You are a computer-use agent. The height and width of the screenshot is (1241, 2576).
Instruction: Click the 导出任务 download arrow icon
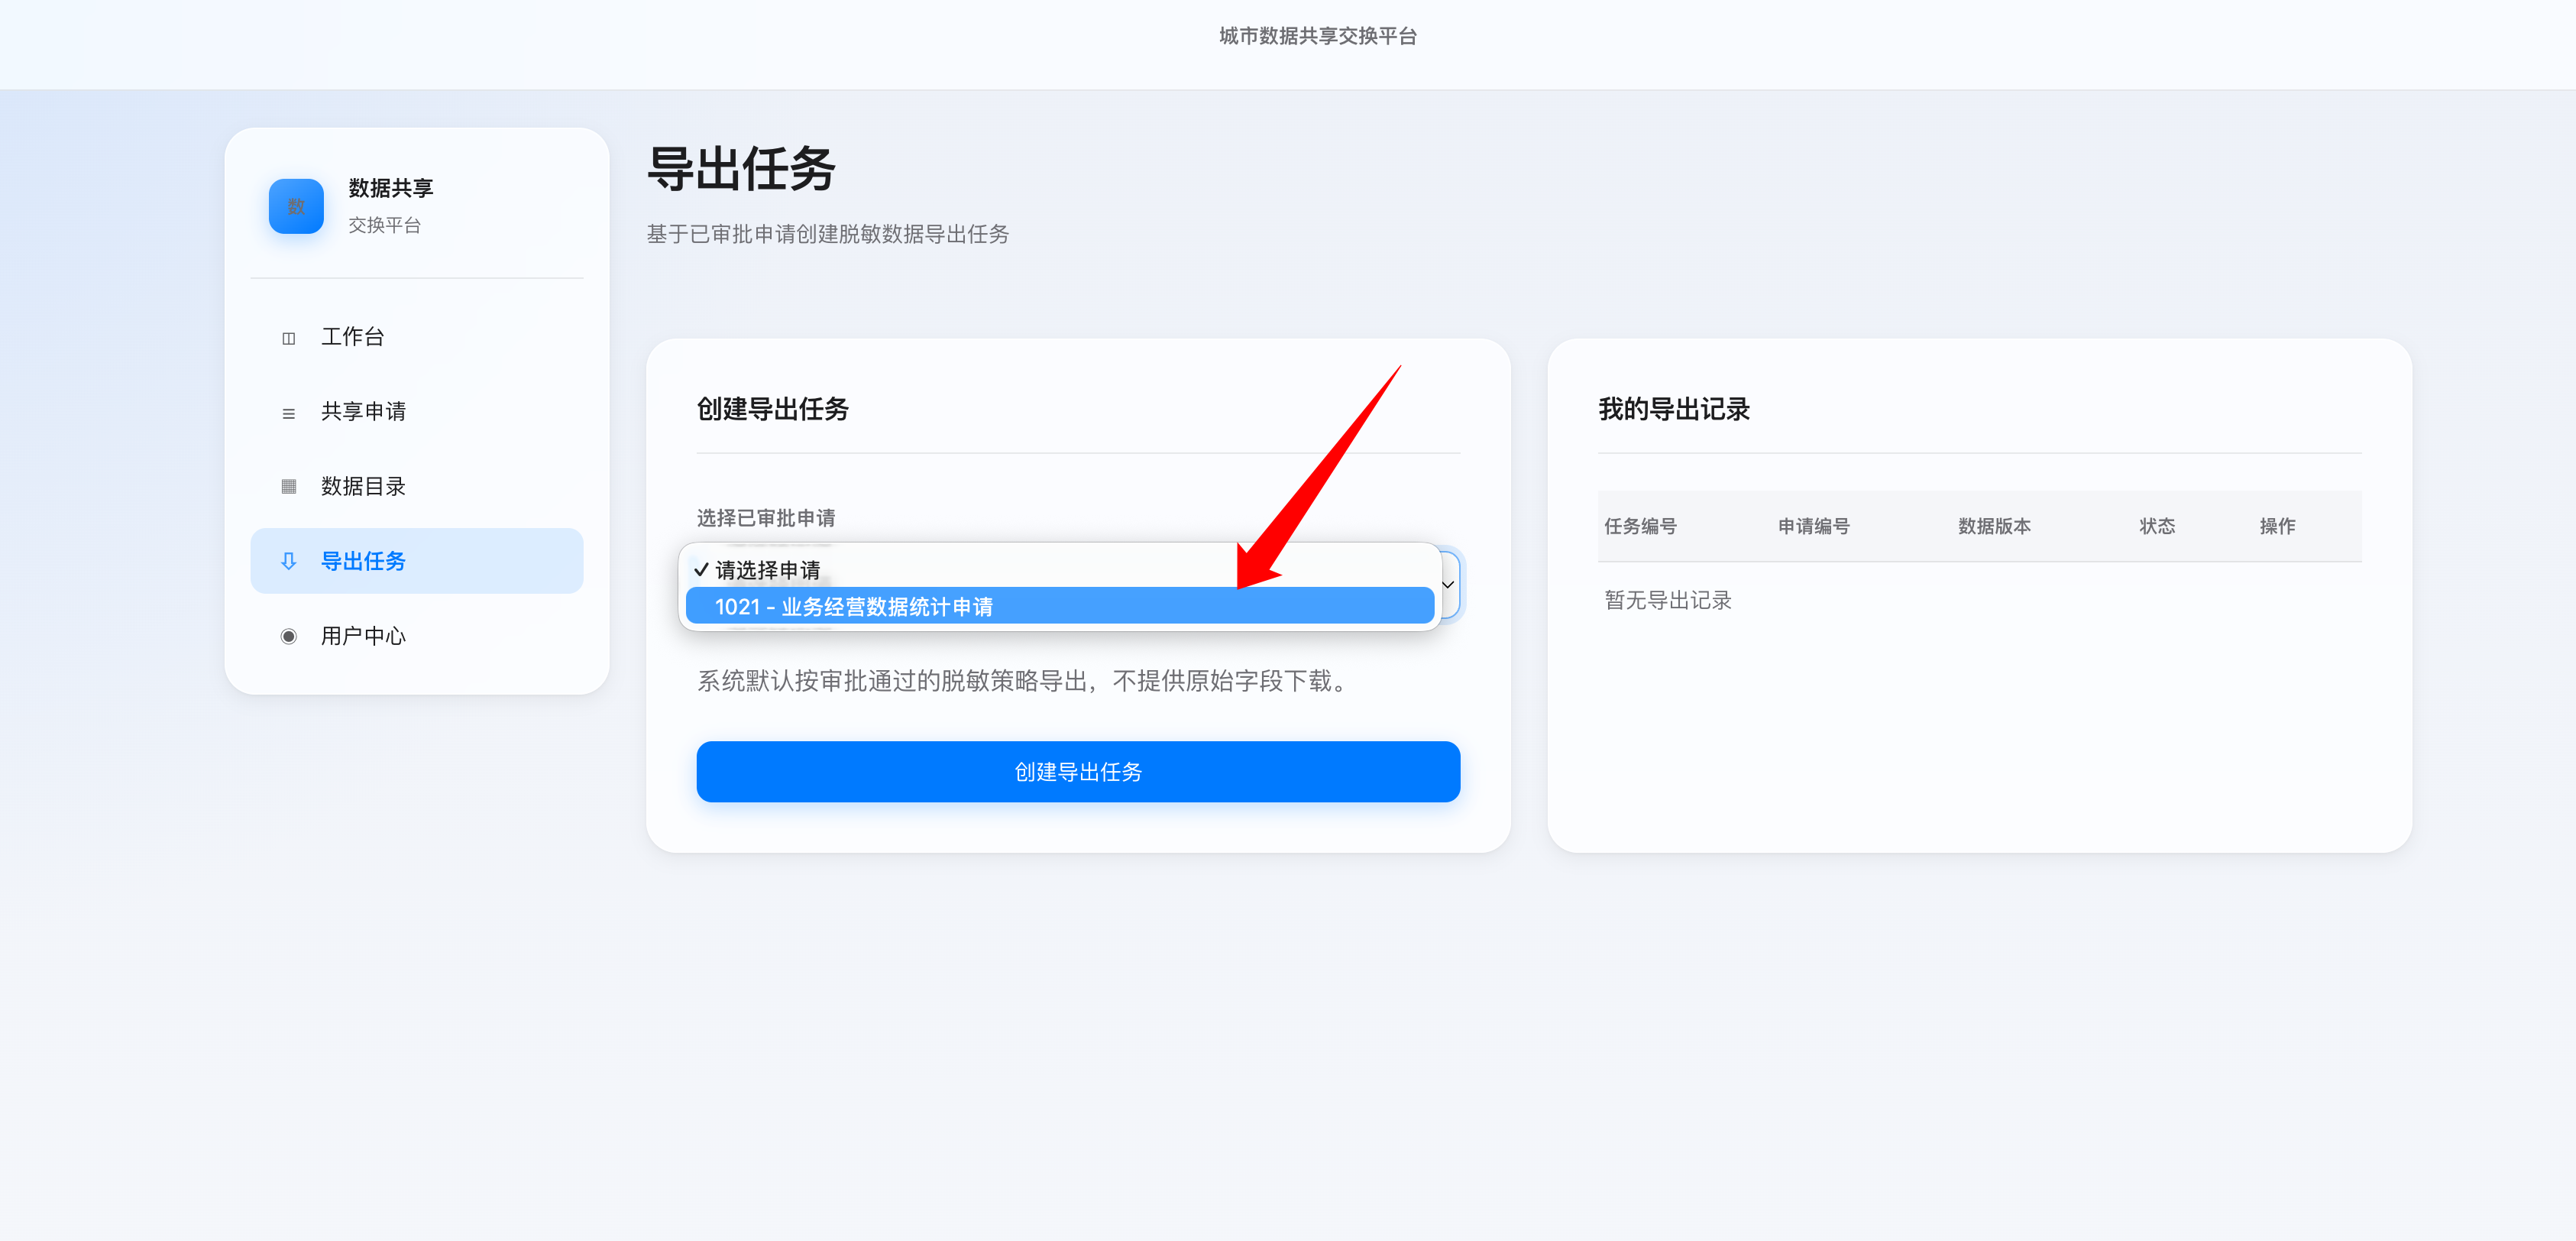289,561
